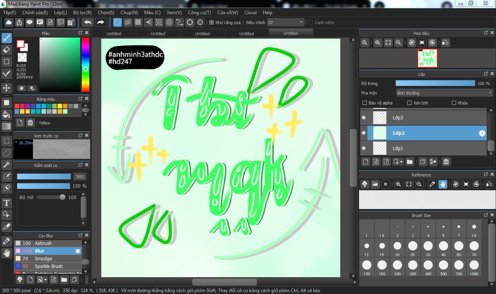Click the Redo arrow in toolbar
This screenshot has width=496, height=294.
point(100,22)
